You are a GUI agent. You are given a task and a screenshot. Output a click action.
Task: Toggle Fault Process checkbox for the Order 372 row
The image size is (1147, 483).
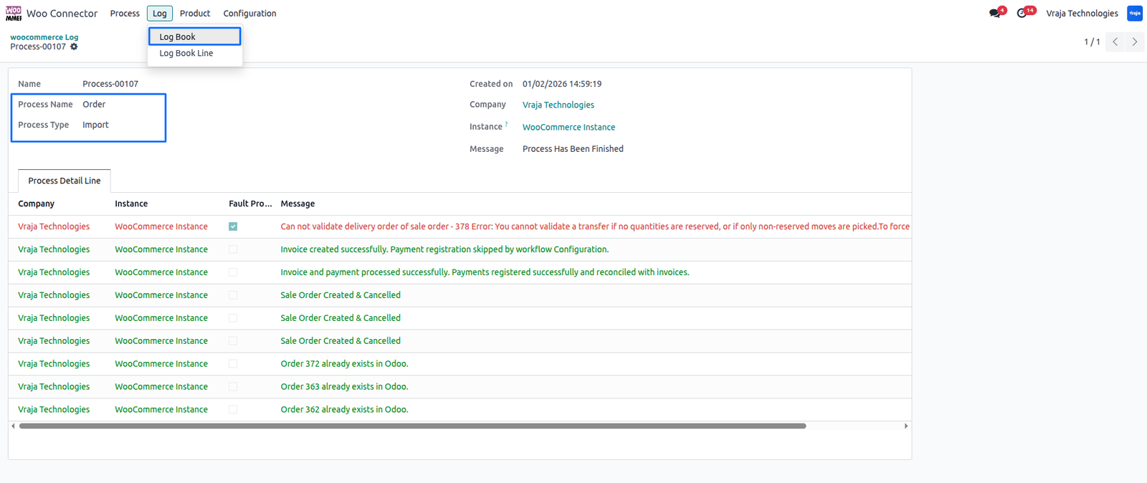233,364
